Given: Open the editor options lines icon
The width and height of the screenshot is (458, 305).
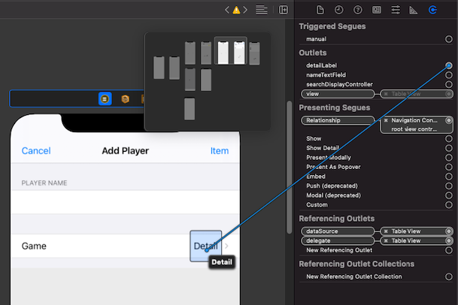Looking at the screenshot, I should pyautogui.click(x=262, y=11).
